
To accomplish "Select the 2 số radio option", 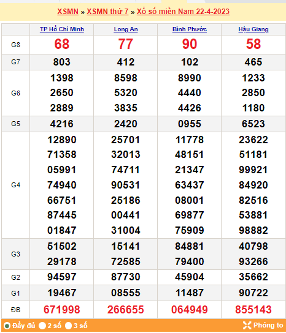I will click(42, 326).
